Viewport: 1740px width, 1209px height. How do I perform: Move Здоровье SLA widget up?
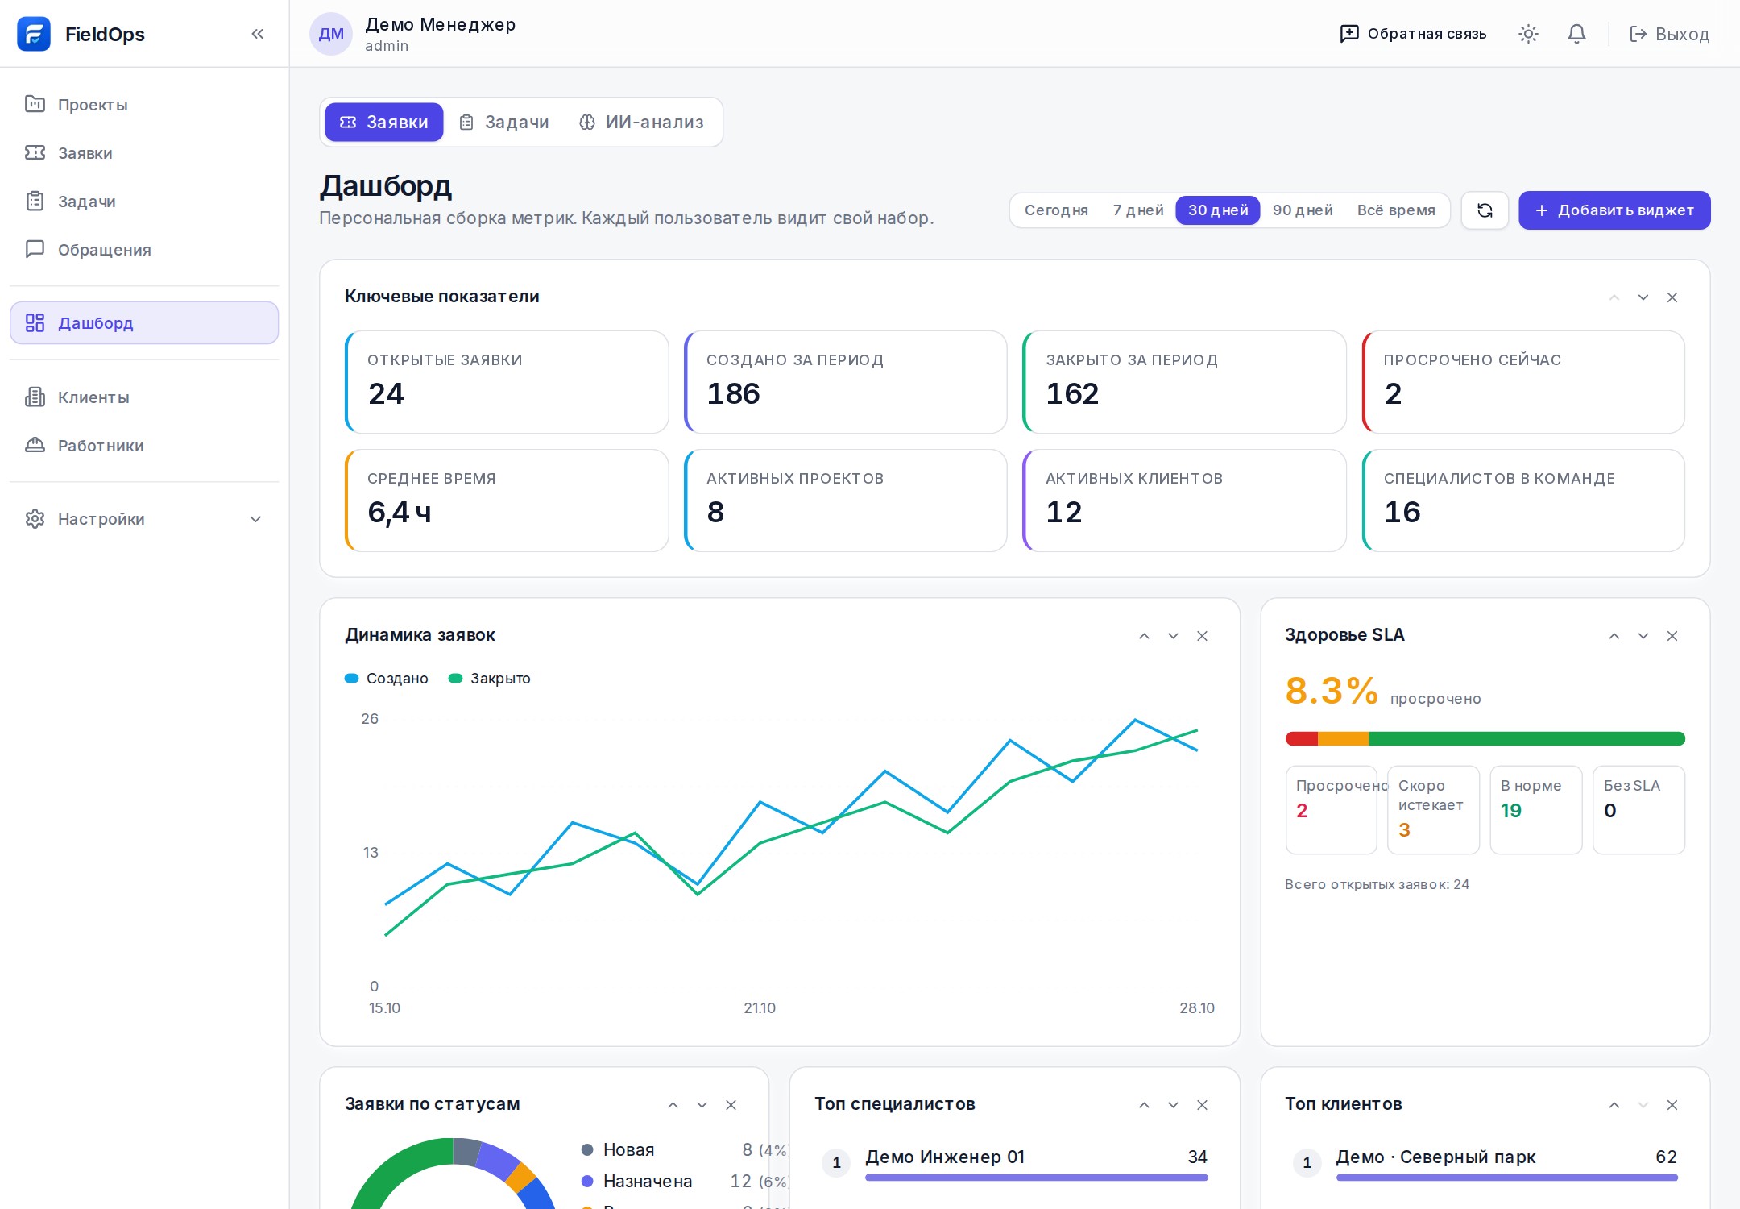[1614, 636]
